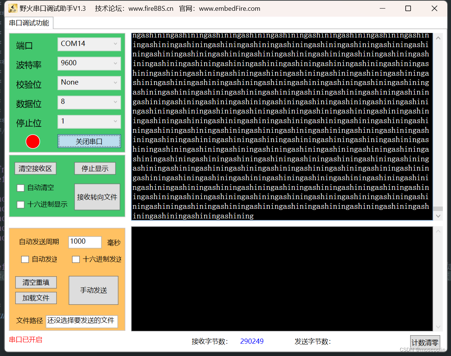
Task: Click the 清空重填 button
Action: tap(36, 282)
